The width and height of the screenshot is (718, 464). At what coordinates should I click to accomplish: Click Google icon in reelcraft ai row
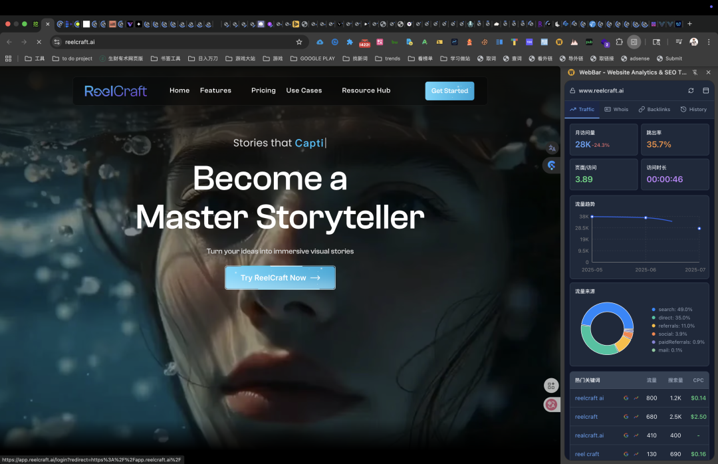[626, 398]
